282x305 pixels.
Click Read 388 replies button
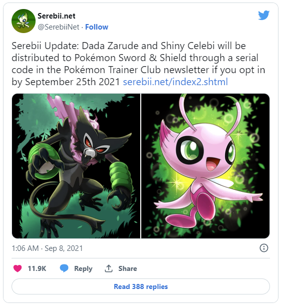(141, 286)
